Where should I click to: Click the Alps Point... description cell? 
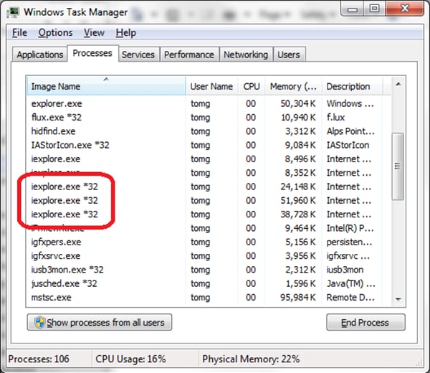350,131
